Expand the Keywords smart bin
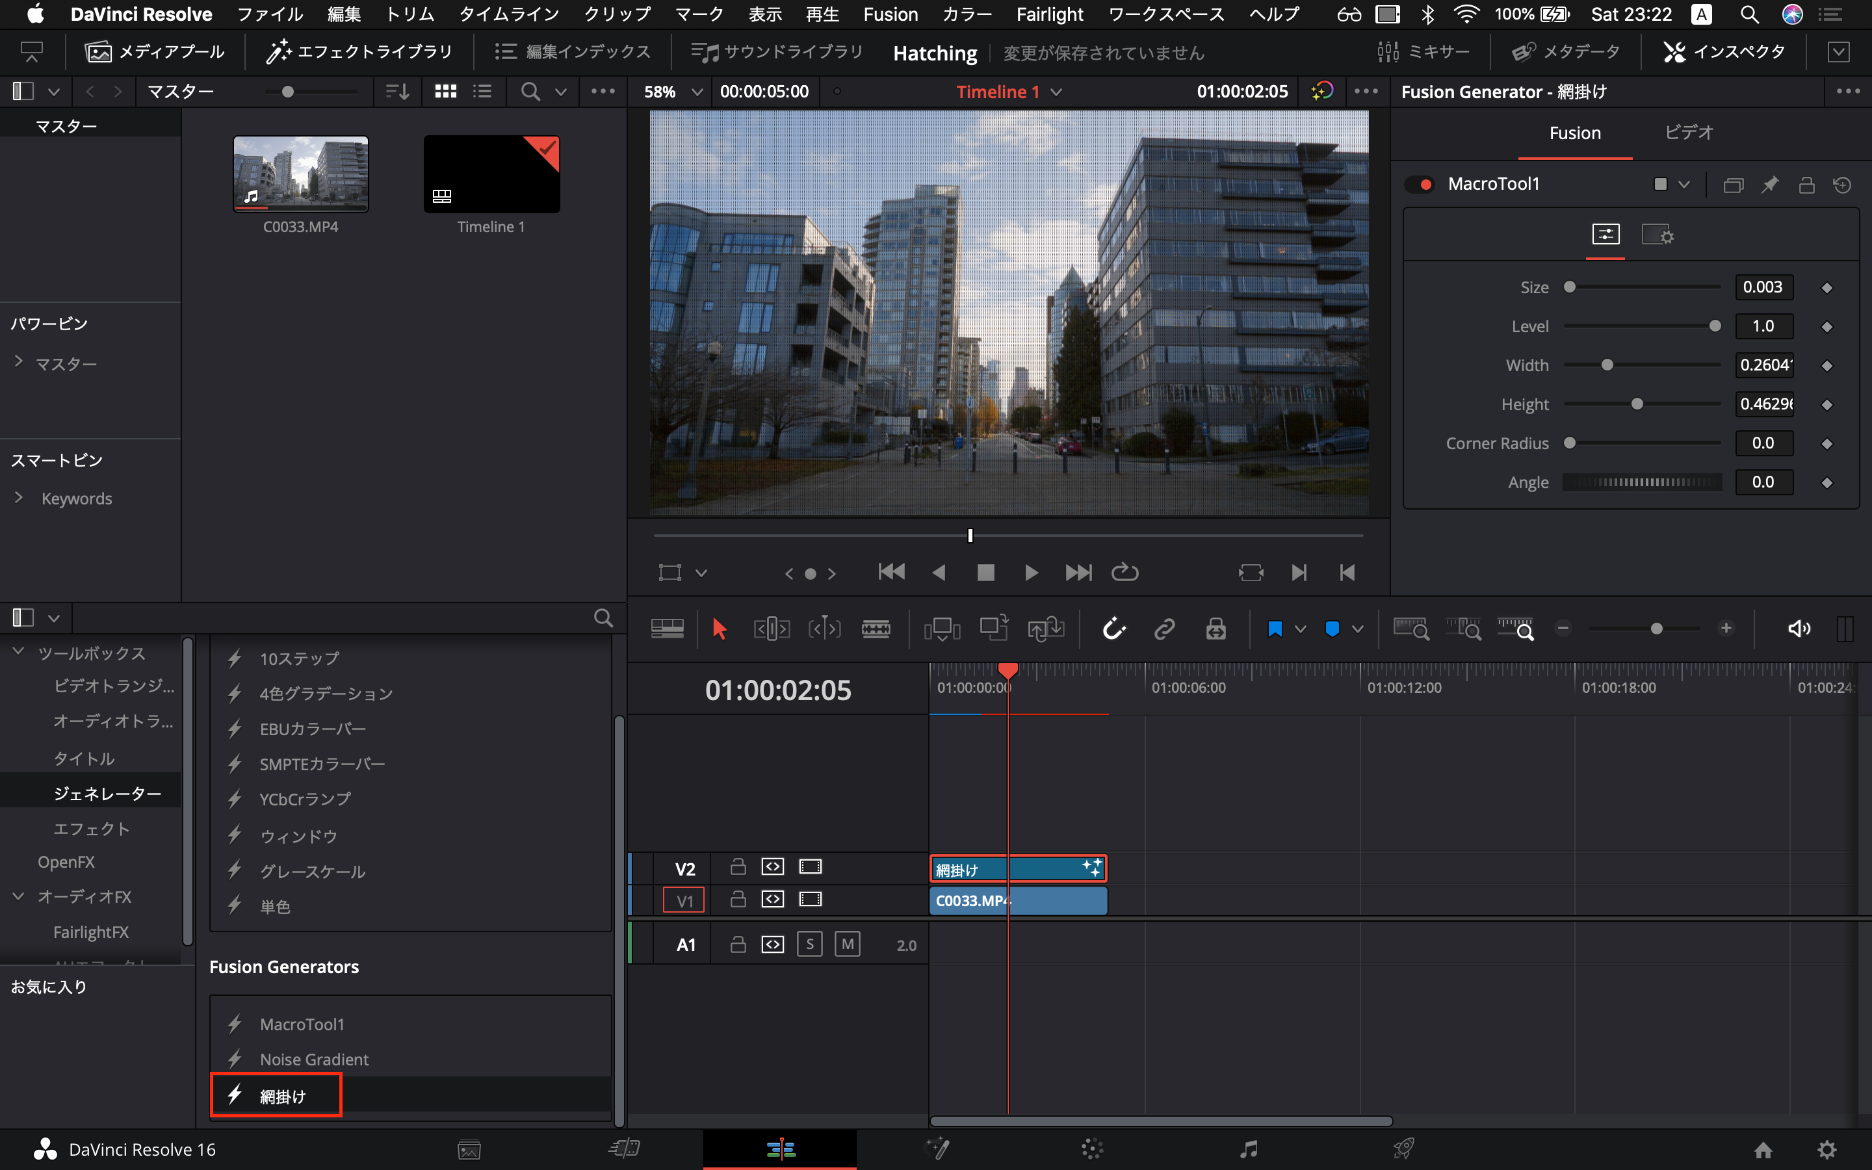 coord(19,497)
